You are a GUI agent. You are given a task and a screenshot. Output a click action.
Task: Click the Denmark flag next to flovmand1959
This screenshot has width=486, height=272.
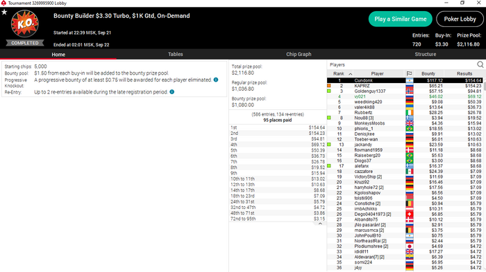[410, 150]
